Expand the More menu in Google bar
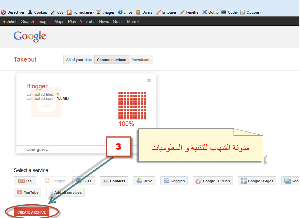300x218 pixels. point(133,22)
